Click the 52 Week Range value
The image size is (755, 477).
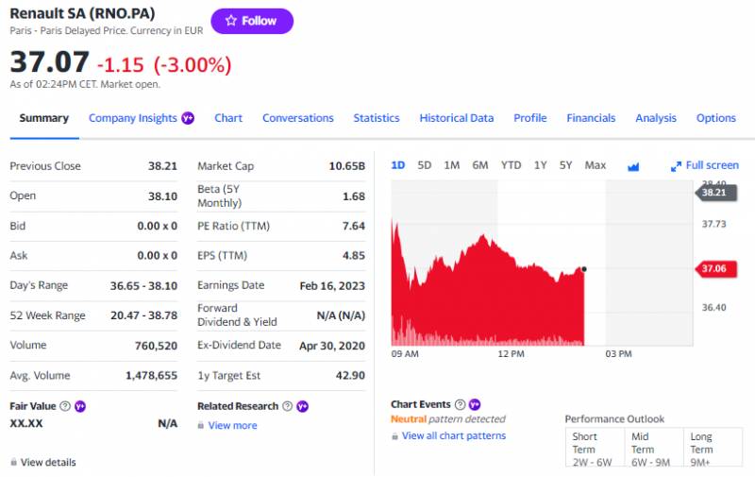[x=144, y=315]
